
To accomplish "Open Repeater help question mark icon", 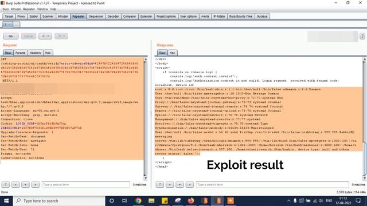I will pyautogui.click(x=362, y=36).
